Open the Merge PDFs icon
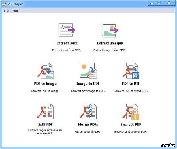Image resolution: width=177 pixels, height=149 pixels. 88,111
